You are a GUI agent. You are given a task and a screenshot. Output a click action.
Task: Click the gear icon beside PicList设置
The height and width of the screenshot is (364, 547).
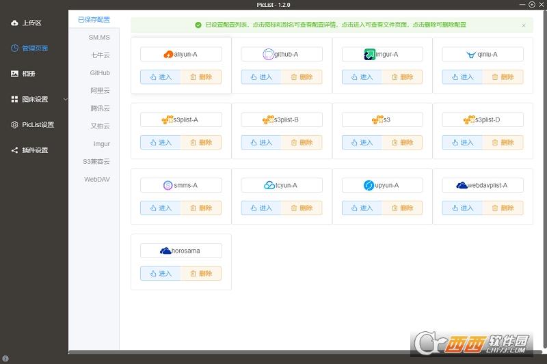[x=14, y=125]
